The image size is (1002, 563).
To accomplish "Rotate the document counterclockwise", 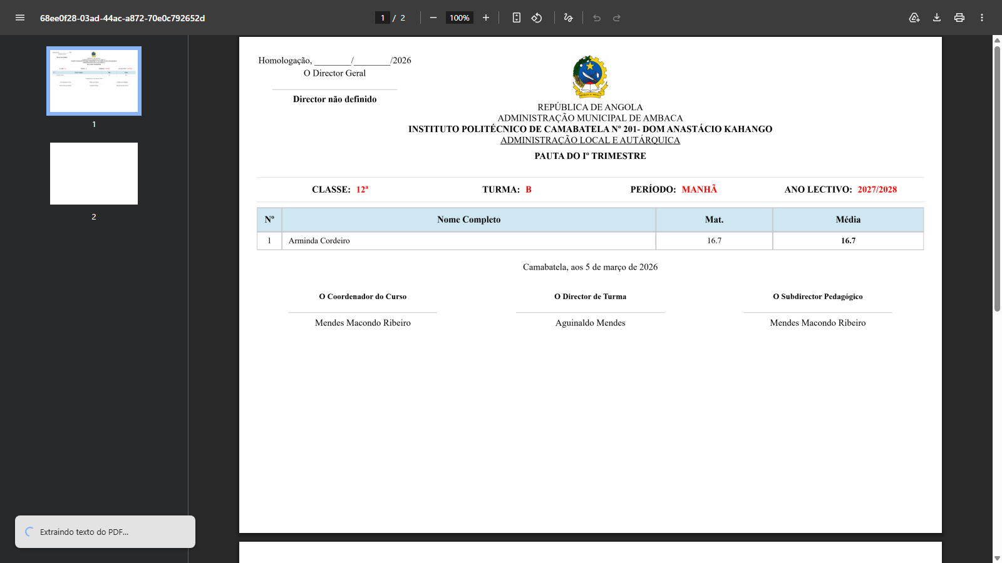I will coord(537,18).
